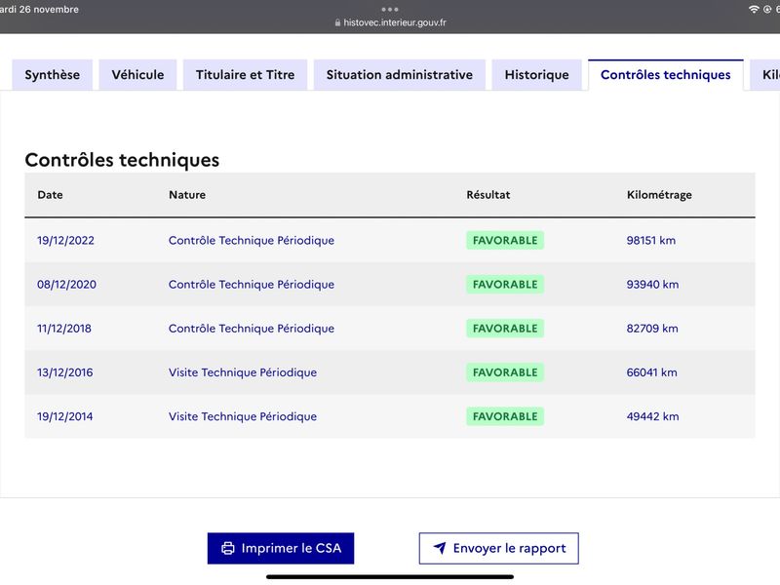The image size is (780, 585).
Task: Tap the home indicator bar
Action: (x=390, y=577)
